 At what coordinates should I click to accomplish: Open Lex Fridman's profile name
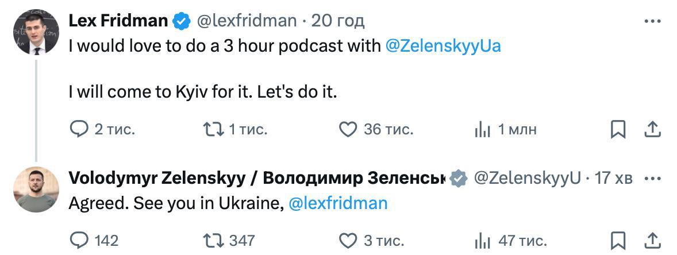[x=118, y=21]
